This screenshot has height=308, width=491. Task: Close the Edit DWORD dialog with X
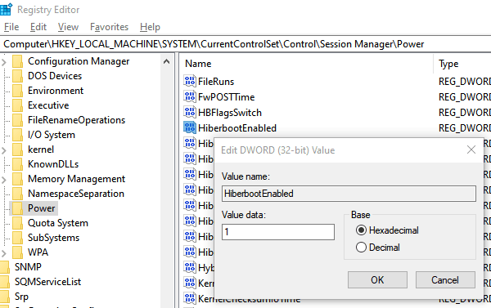click(x=471, y=150)
